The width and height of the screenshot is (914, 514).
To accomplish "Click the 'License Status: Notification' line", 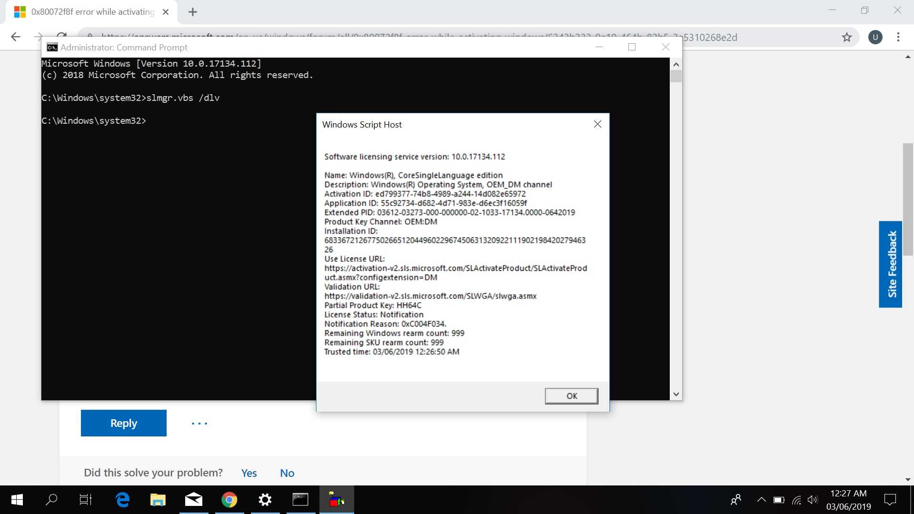I will point(374,315).
